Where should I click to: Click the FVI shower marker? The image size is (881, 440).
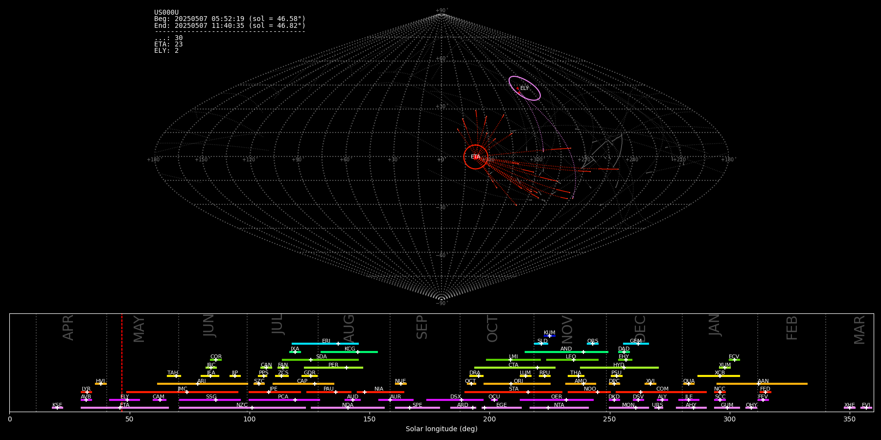coord(866,408)
